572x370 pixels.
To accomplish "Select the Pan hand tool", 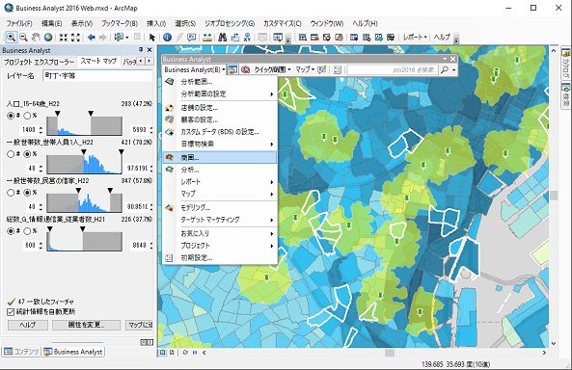I will [36, 38].
